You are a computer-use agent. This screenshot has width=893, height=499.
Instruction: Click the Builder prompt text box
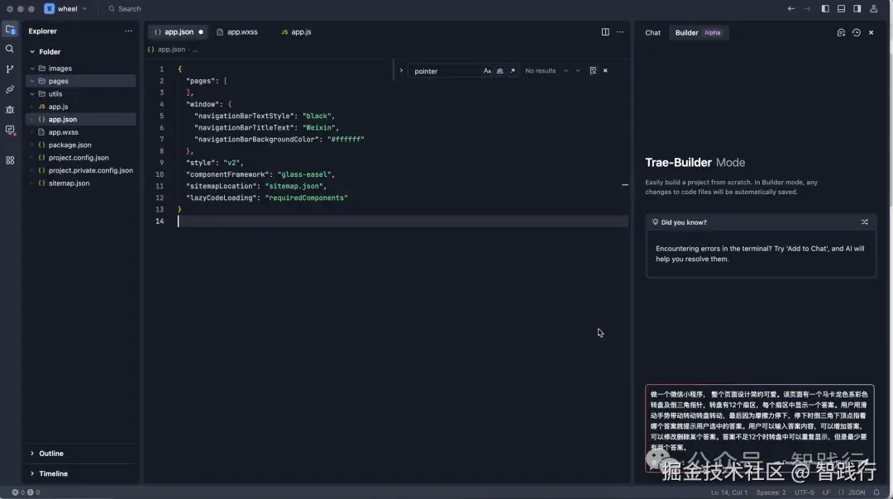pos(760,428)
